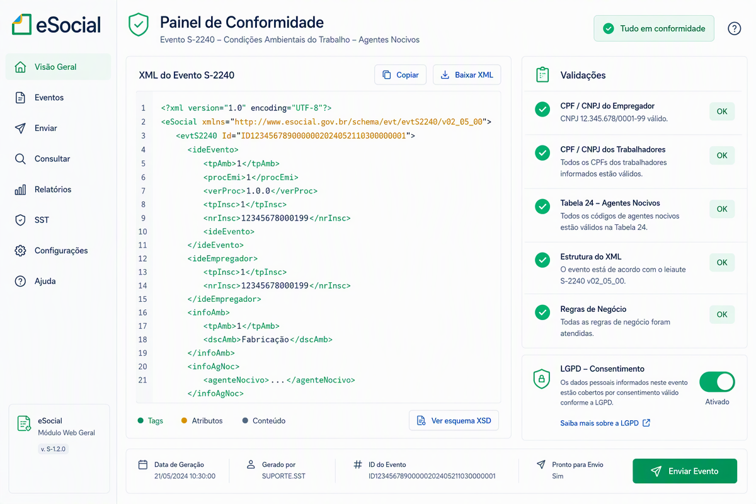Click the event ID value in the footer
This screenshot has height=504, width=756.
tap(432, 476)
